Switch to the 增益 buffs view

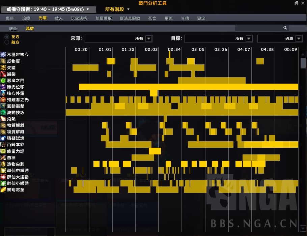(13, 29)
